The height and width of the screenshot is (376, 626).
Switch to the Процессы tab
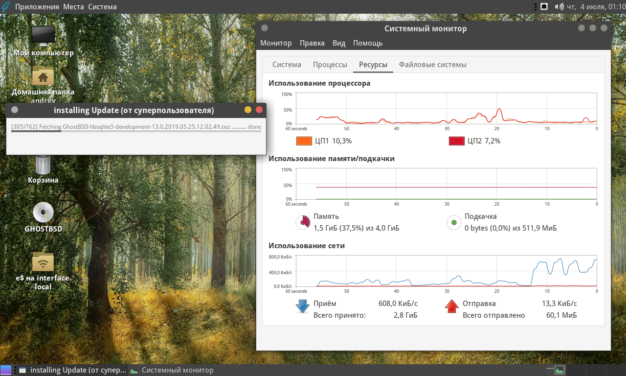(330, 65)
